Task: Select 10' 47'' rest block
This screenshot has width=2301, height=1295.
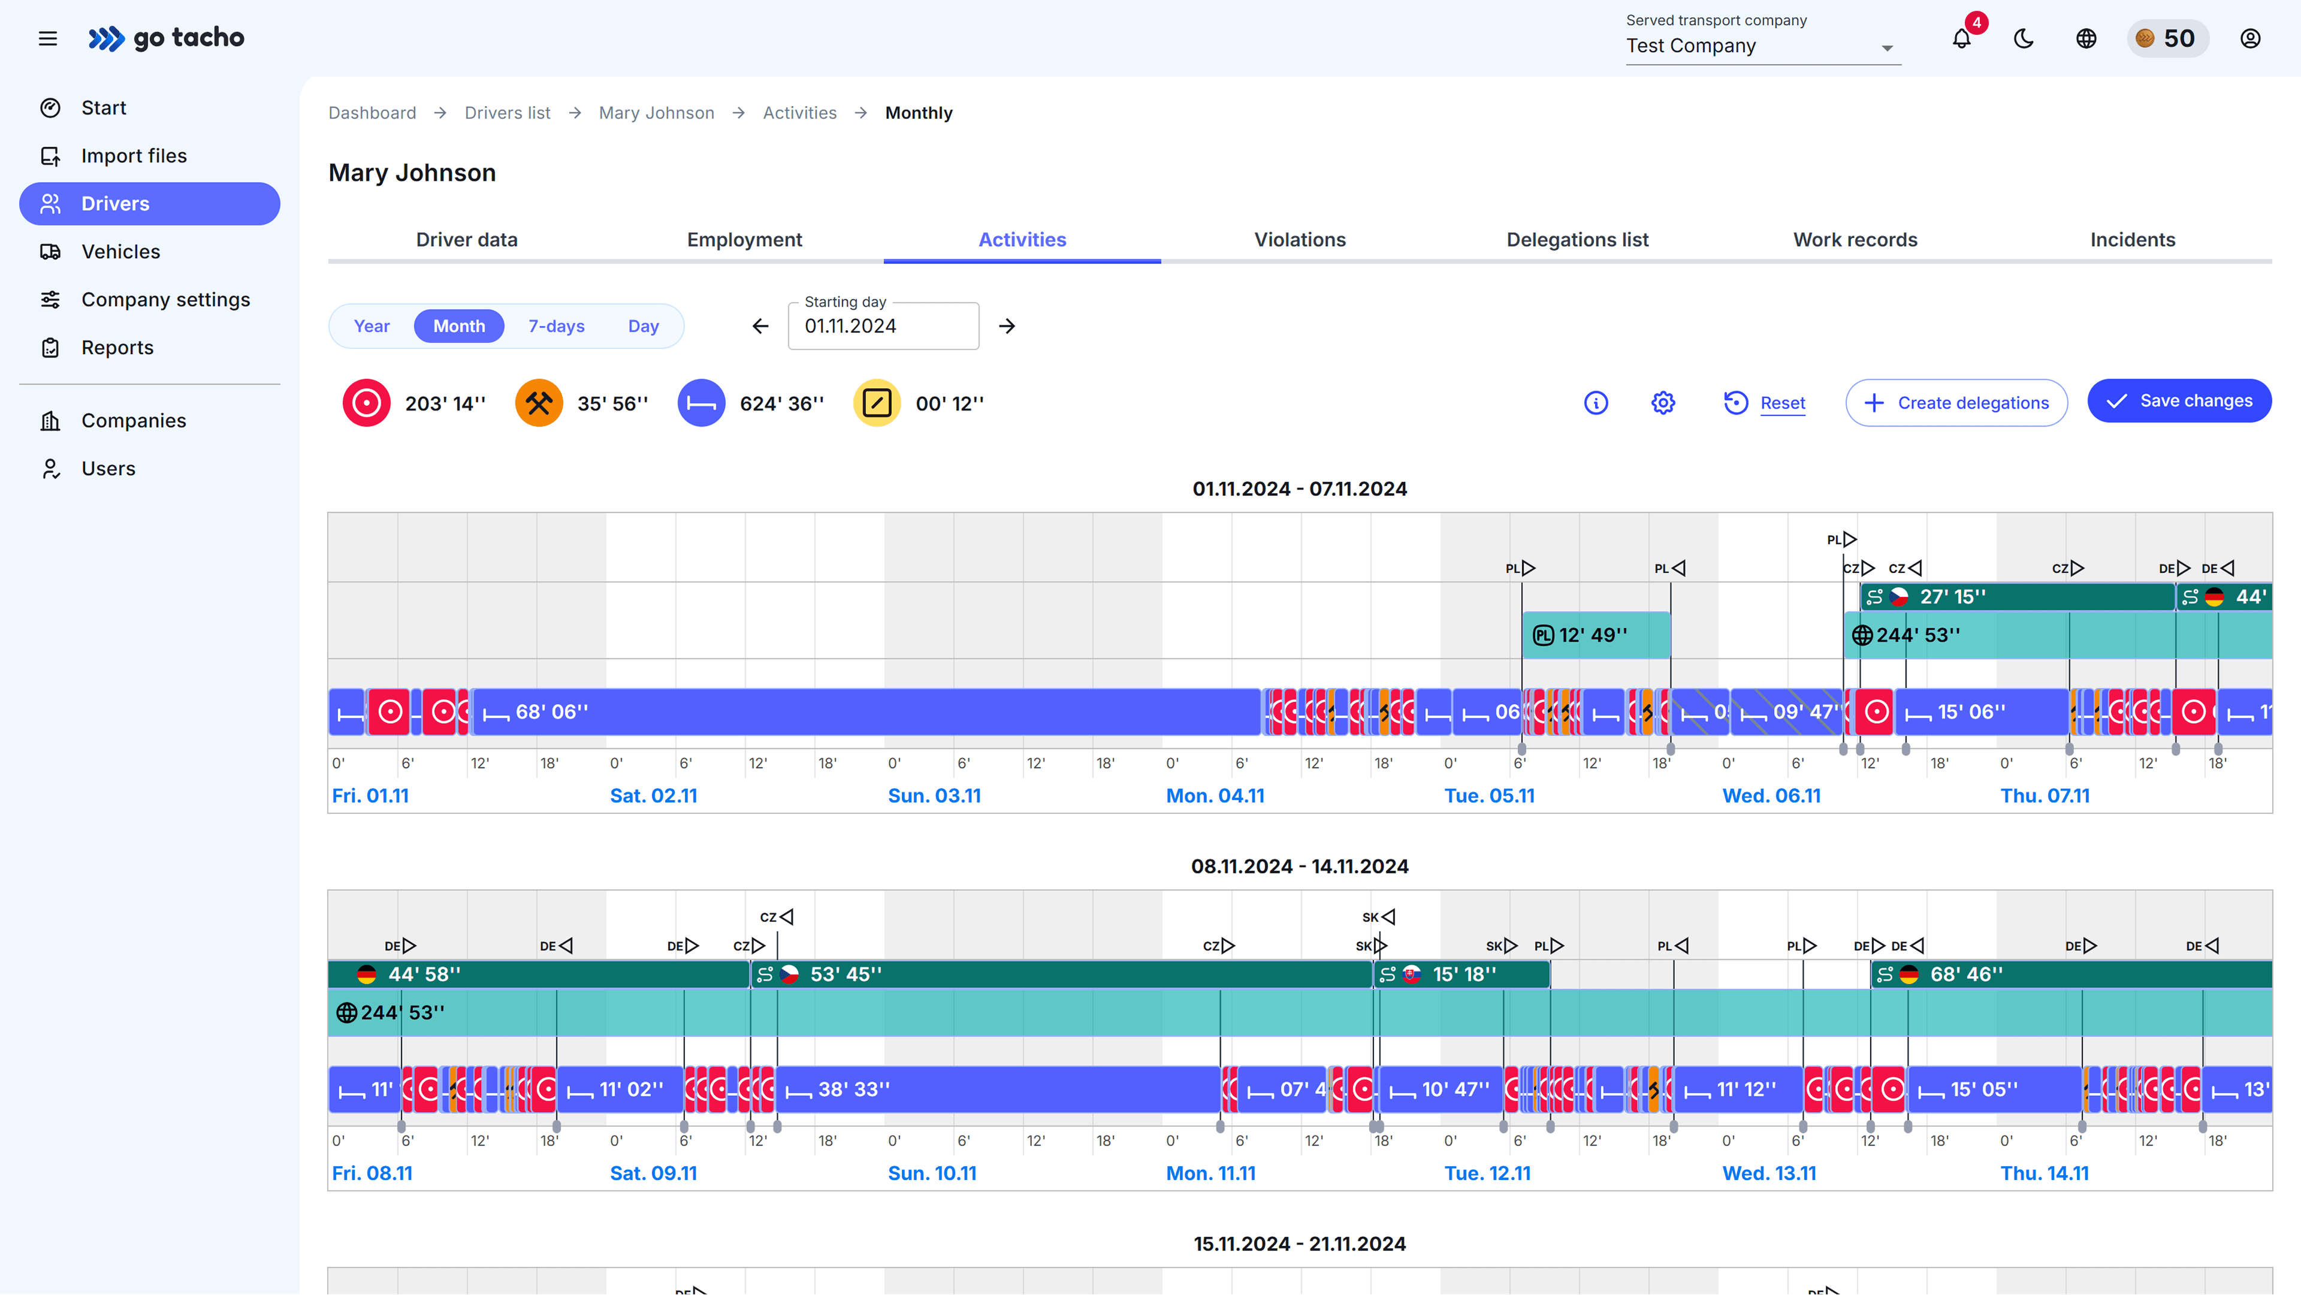Action: click(x=1441, y=1089)
